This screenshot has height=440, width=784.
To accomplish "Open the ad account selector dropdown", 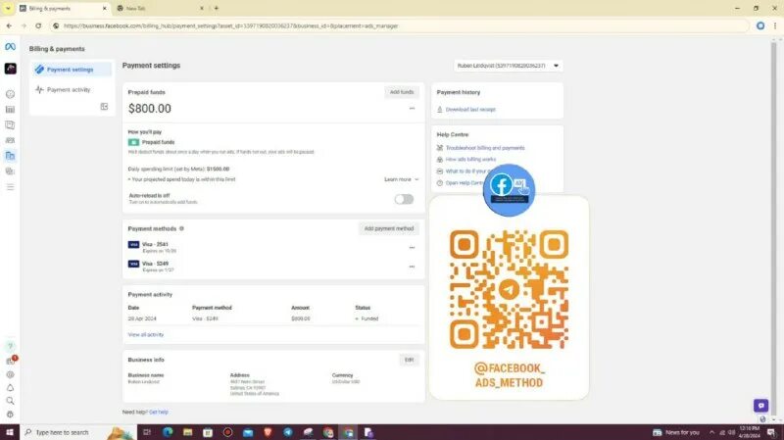I will coord(508,66).
